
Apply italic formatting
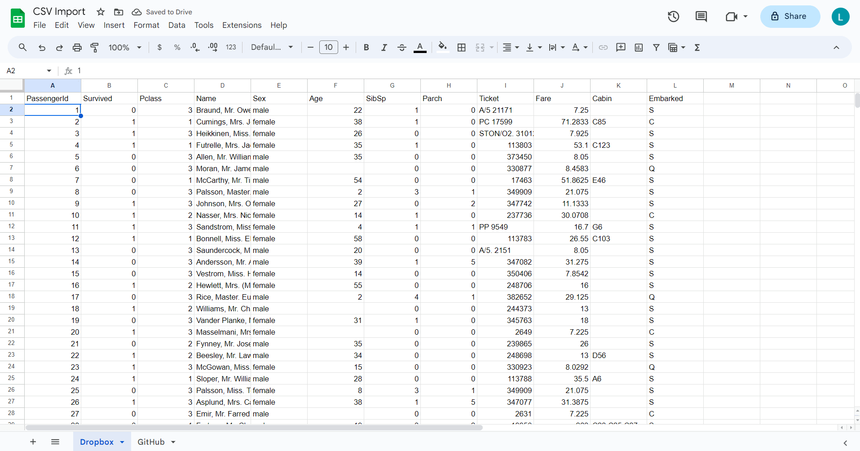tap(384, 47)
